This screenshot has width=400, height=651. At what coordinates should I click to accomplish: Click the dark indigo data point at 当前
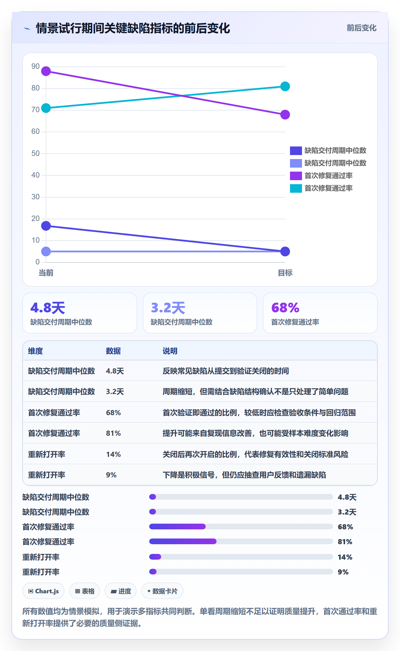pos(46,226)
